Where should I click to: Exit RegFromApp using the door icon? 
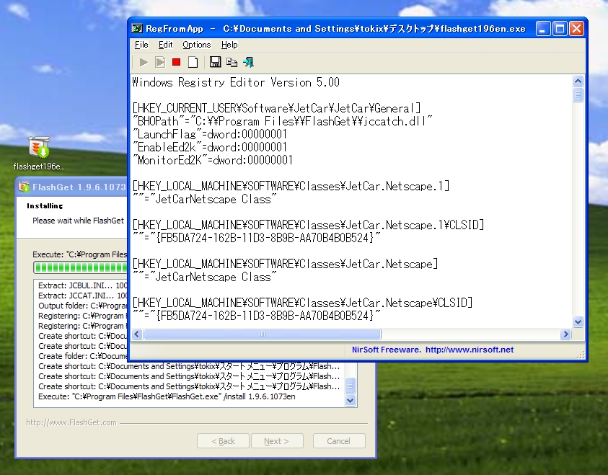click(248, 63)
